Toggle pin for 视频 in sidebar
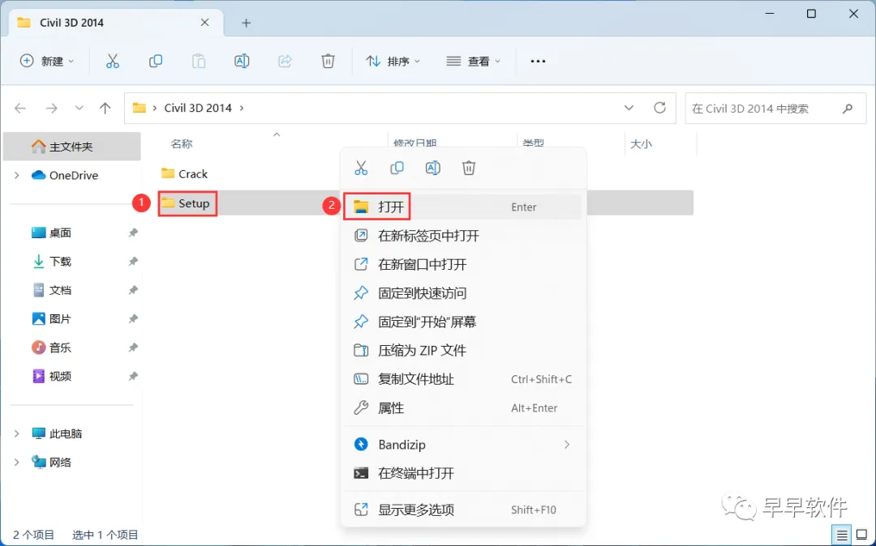876x546 pixels. 133,377
